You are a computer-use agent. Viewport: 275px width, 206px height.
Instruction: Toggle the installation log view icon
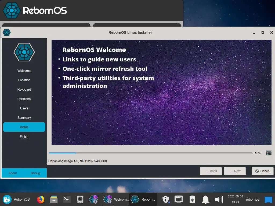point(269,153)
